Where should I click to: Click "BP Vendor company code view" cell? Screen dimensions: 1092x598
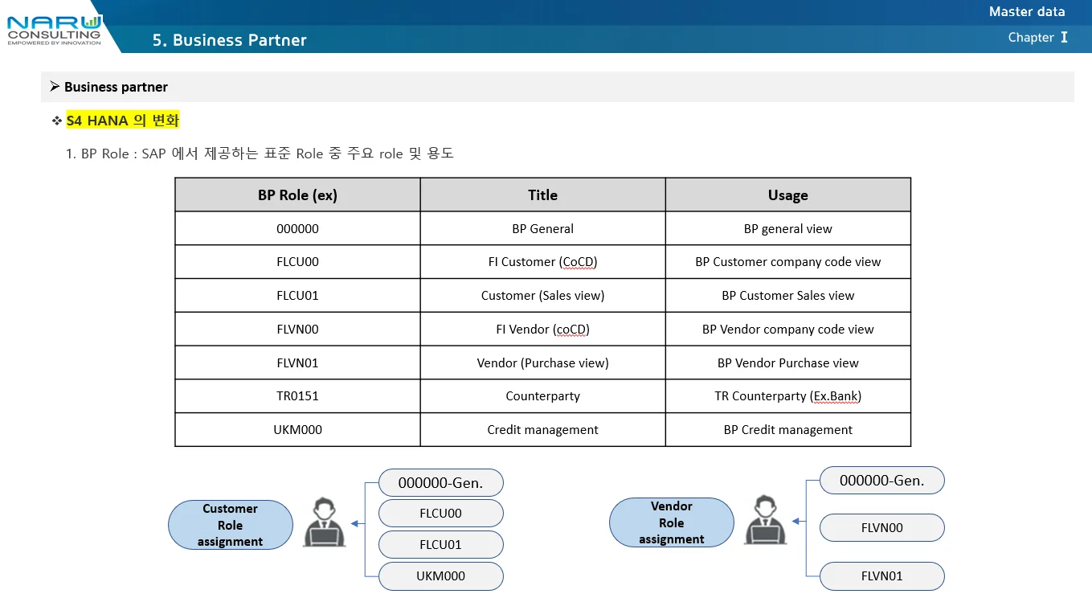(788, 330)
